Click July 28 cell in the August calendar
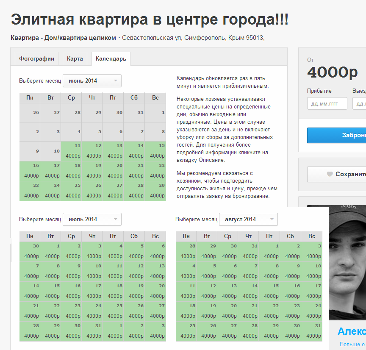This screenshot has width=366, height=350. [186, 251]
